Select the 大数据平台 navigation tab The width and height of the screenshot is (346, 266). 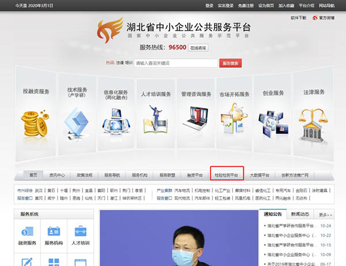pos(259,175)
